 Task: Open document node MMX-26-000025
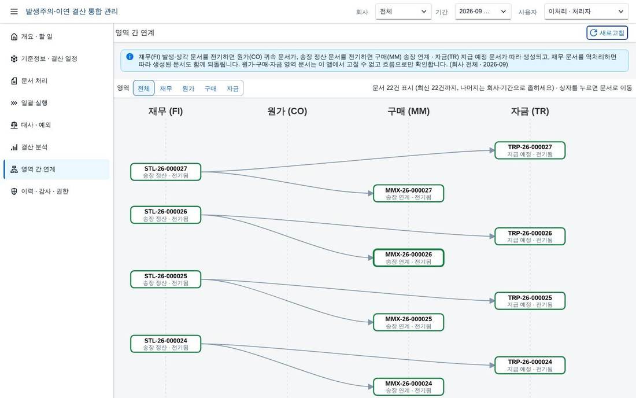408,323
